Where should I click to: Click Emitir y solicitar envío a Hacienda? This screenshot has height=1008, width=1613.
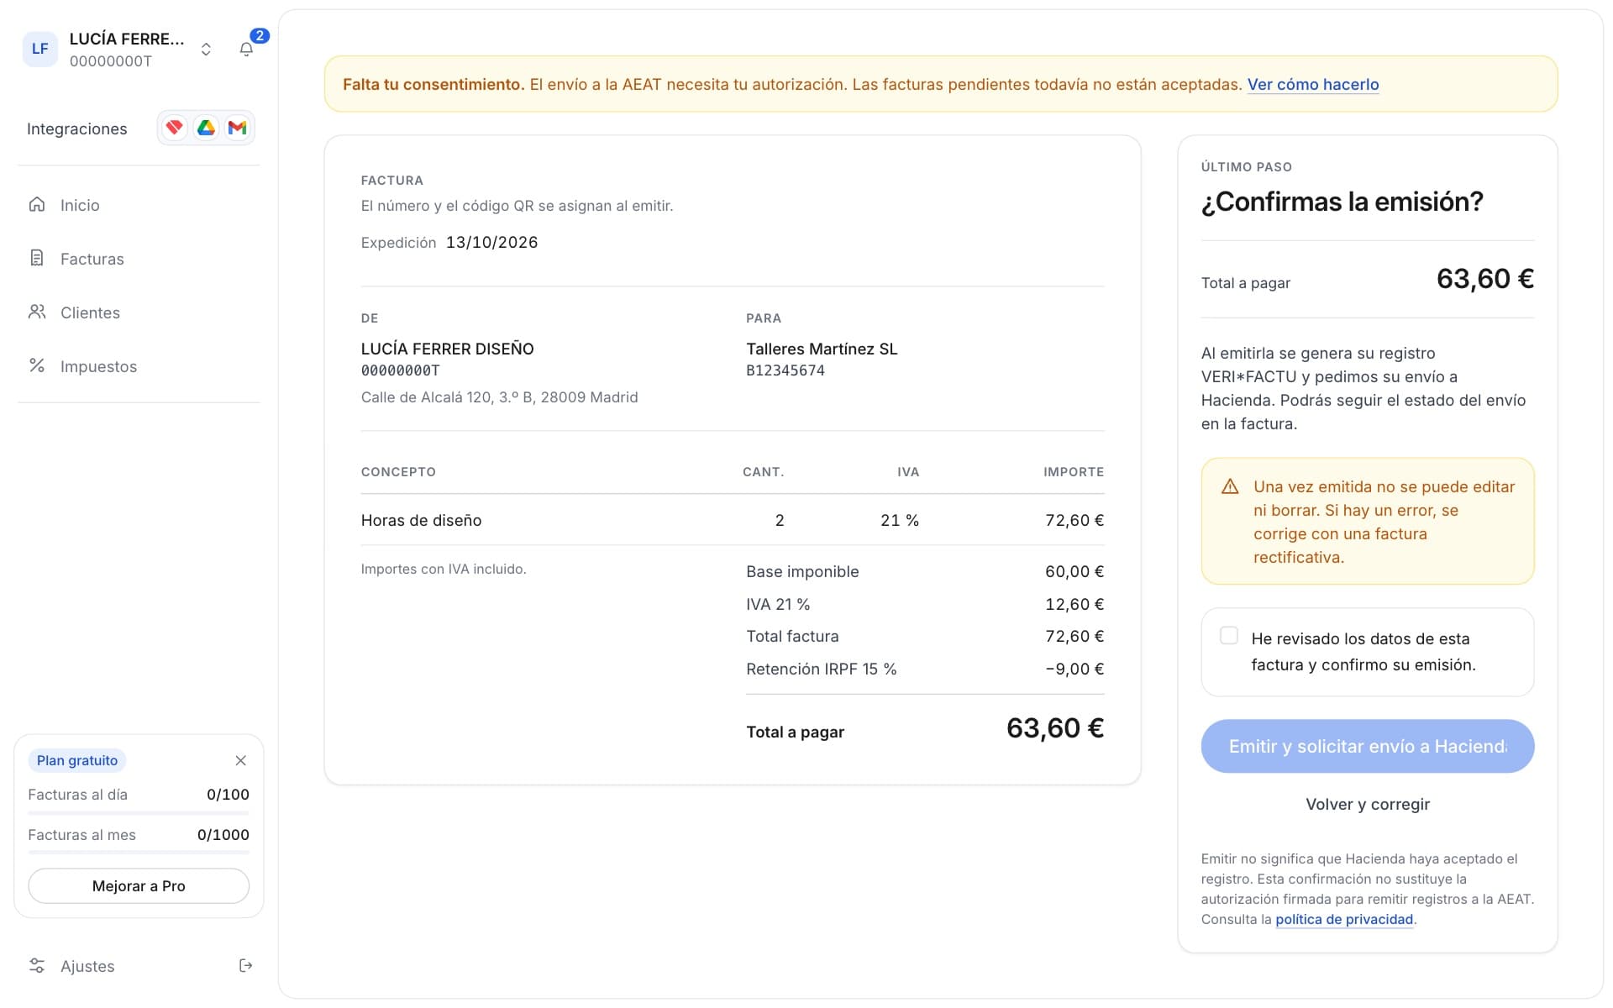click(x=1368, y=746)
